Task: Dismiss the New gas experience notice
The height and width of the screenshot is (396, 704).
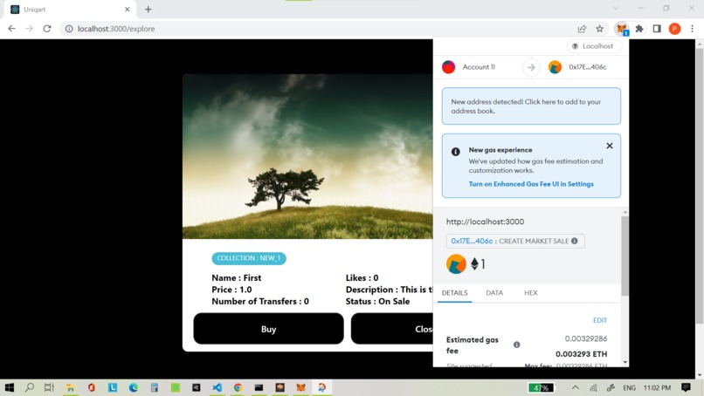Action: [610, 146]
